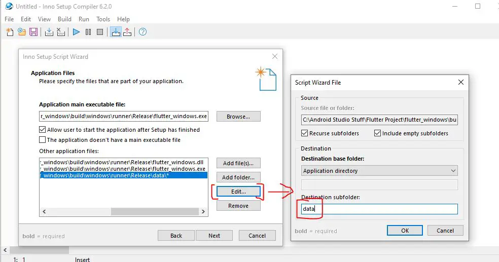Image resolution: width=499 pixels, height=262 pixels.
Task: Click the file list scroll right arrow
Action: tap(203, 211)
